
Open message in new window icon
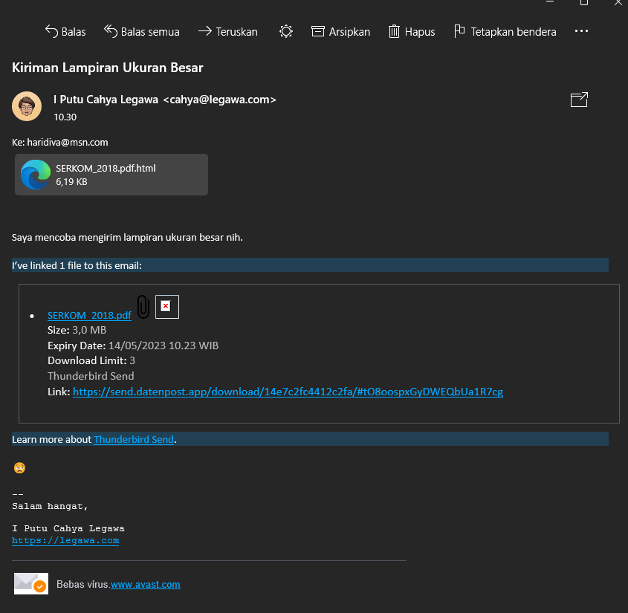[579, 100]
